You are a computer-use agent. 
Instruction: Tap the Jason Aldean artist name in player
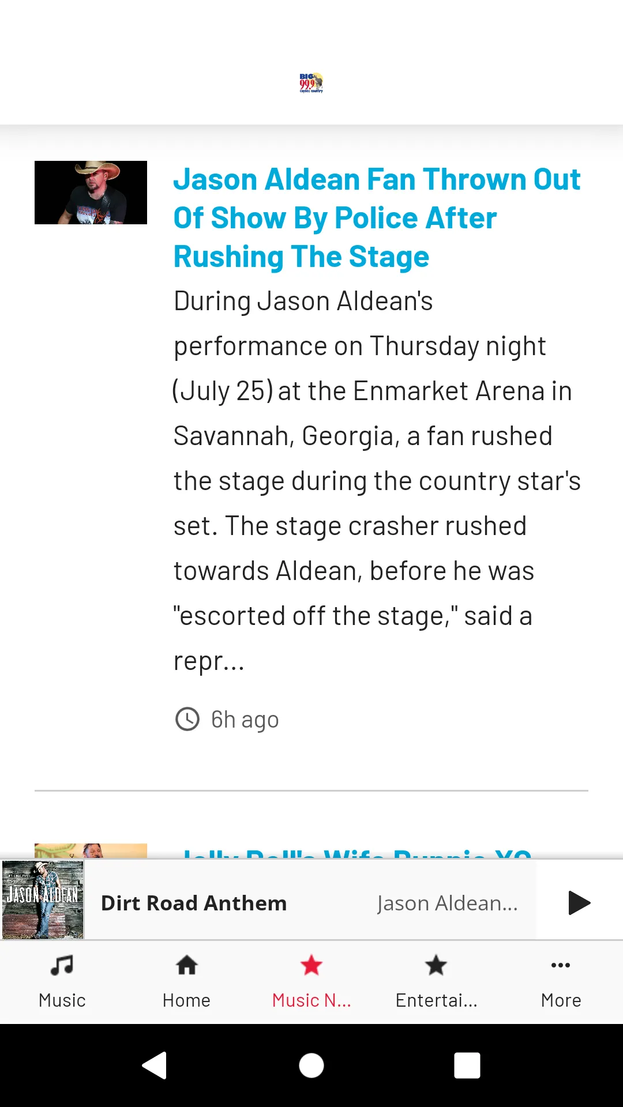(x=448, y=903)
